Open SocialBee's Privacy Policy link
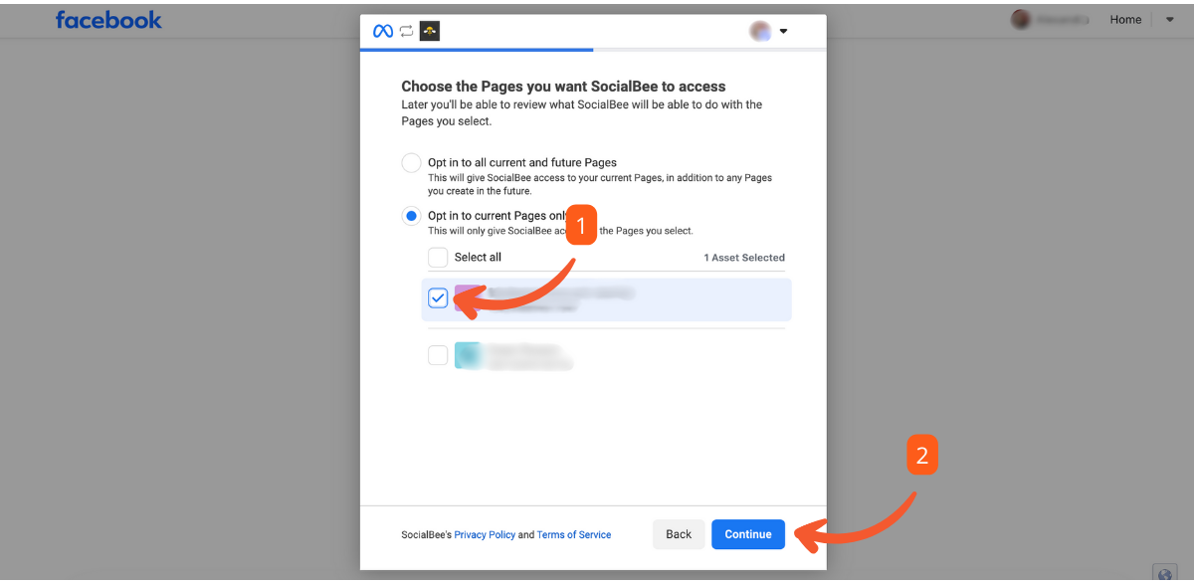1194x584 pixels. 485,535
